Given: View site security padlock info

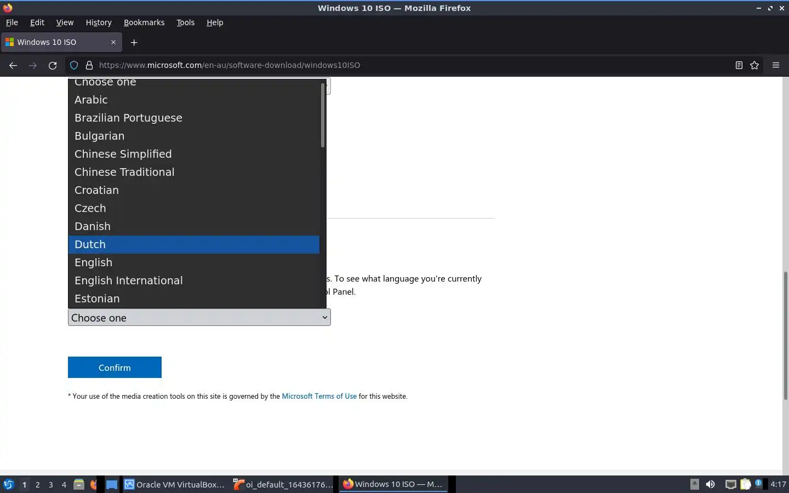Looking at the screenshot, I should [89, 65].
